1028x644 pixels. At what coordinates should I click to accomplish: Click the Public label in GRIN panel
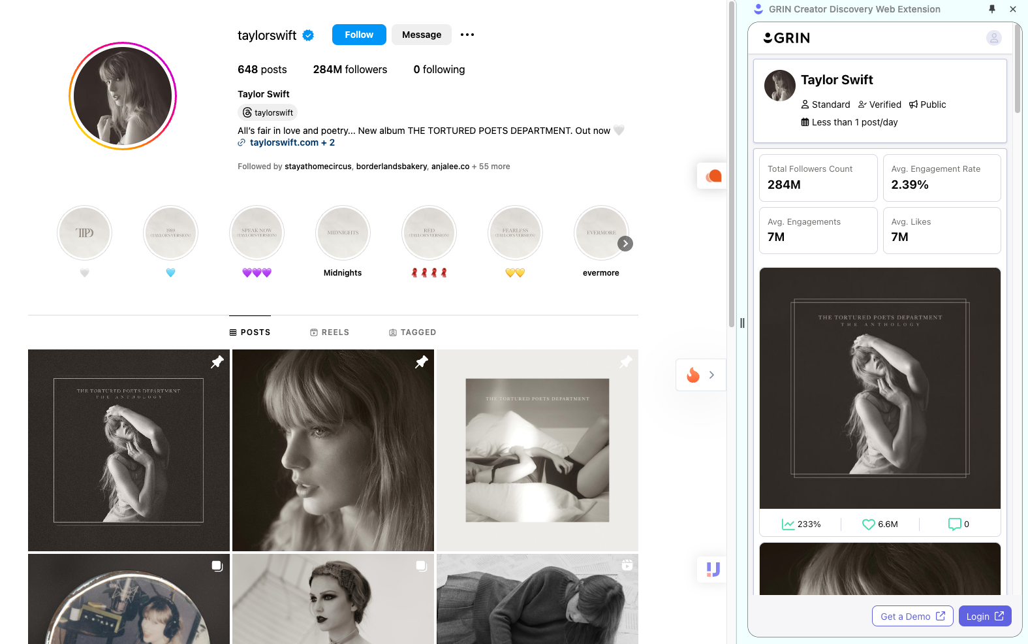(927, 105)
